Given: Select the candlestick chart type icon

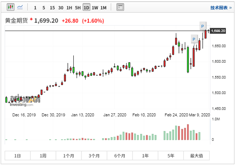Looking at the screenshot, I should click(x=10, y=7).
